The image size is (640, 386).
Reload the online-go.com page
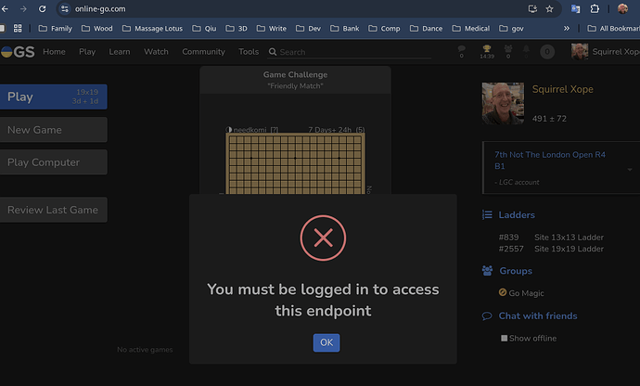click(x=42, y=8)
